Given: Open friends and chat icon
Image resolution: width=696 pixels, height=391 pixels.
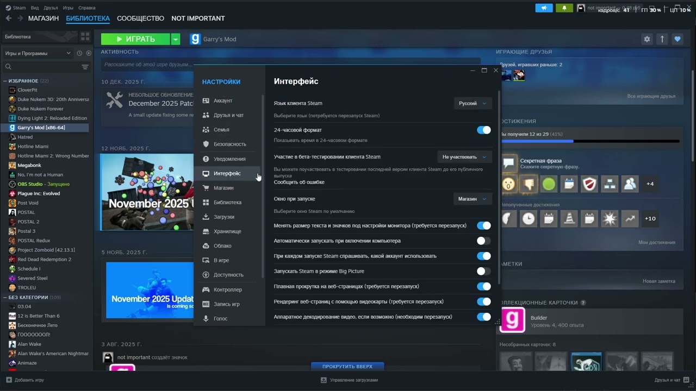Looking at the screenshot, I should click(x=687, y=380).
